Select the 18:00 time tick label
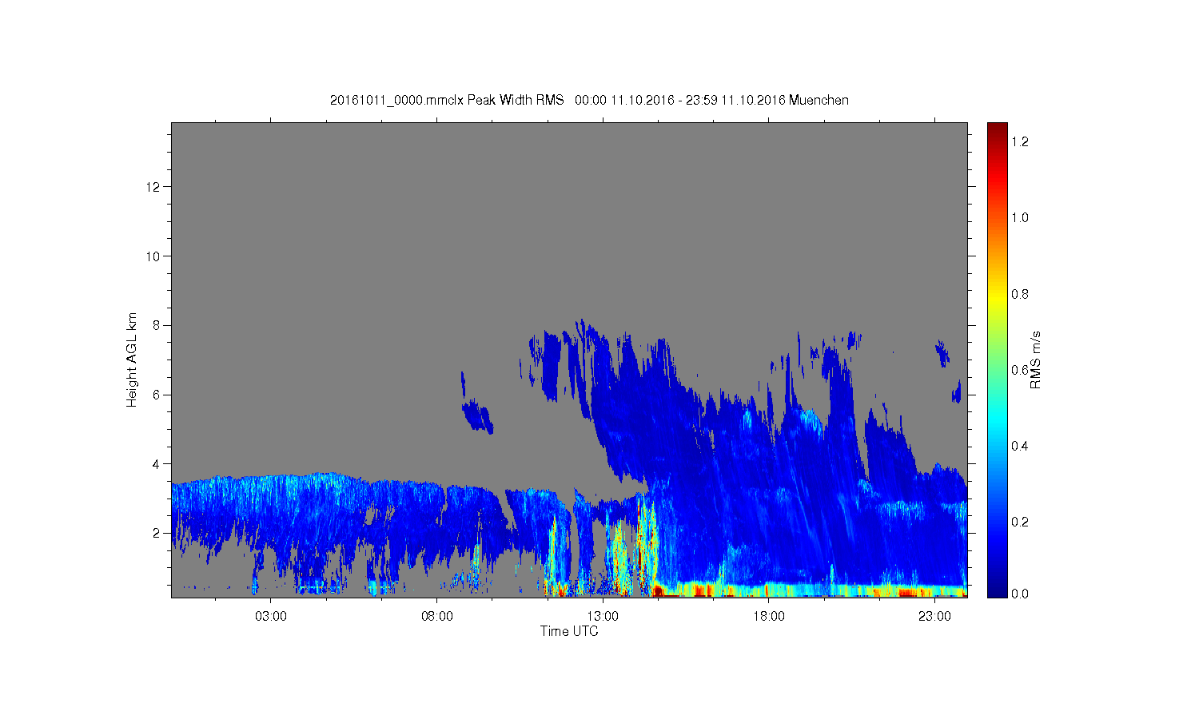 pos(768,617)
